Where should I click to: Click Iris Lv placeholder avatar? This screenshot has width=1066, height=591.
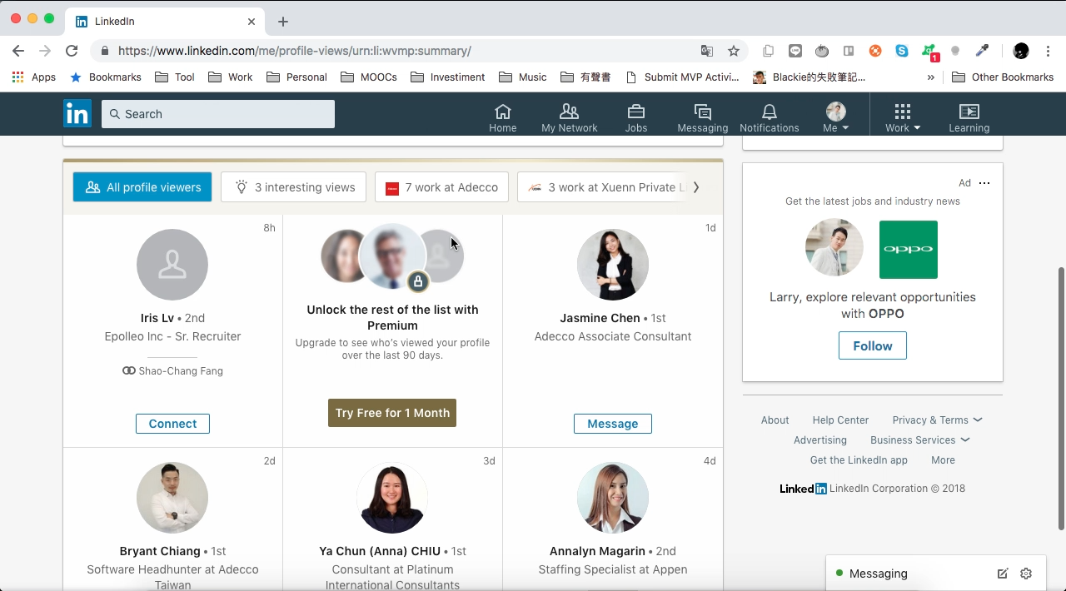(172, 265)
